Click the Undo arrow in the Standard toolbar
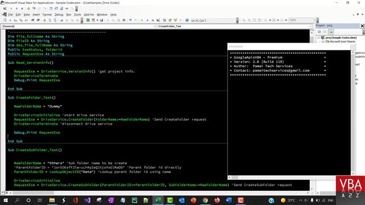The image size is (365, 205). [x=131, y=20]
